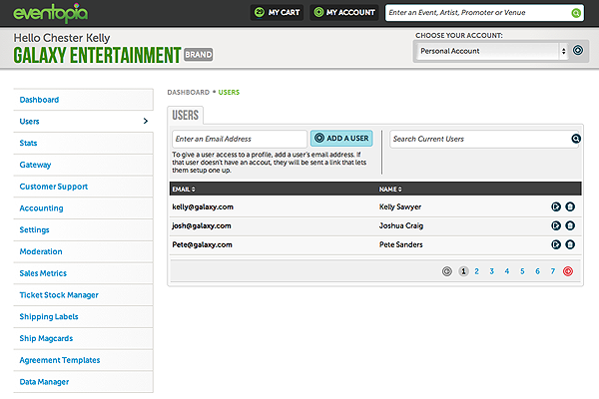Click the Dashboard breadcrumb

click(189, 93)
